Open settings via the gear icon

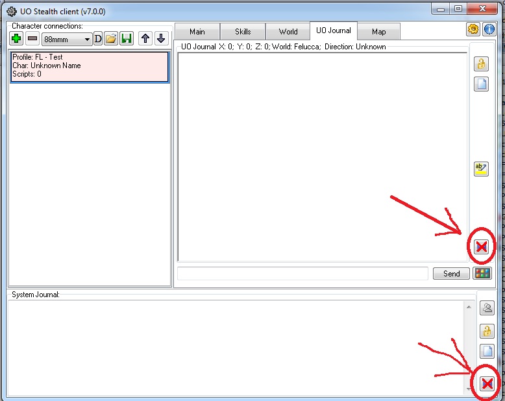473,29
